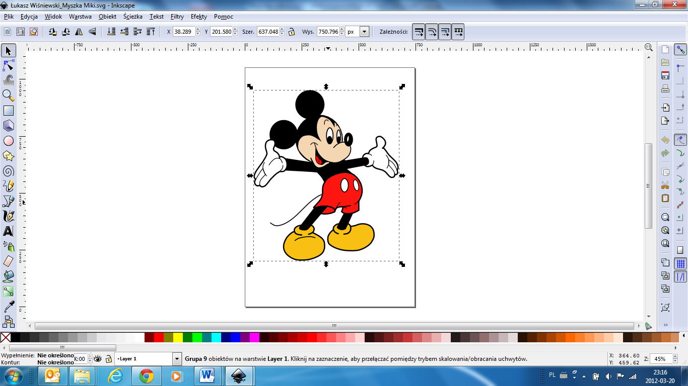Select the Ellipse circle tool
Screen dimensions: 688x386
(9, 141)
